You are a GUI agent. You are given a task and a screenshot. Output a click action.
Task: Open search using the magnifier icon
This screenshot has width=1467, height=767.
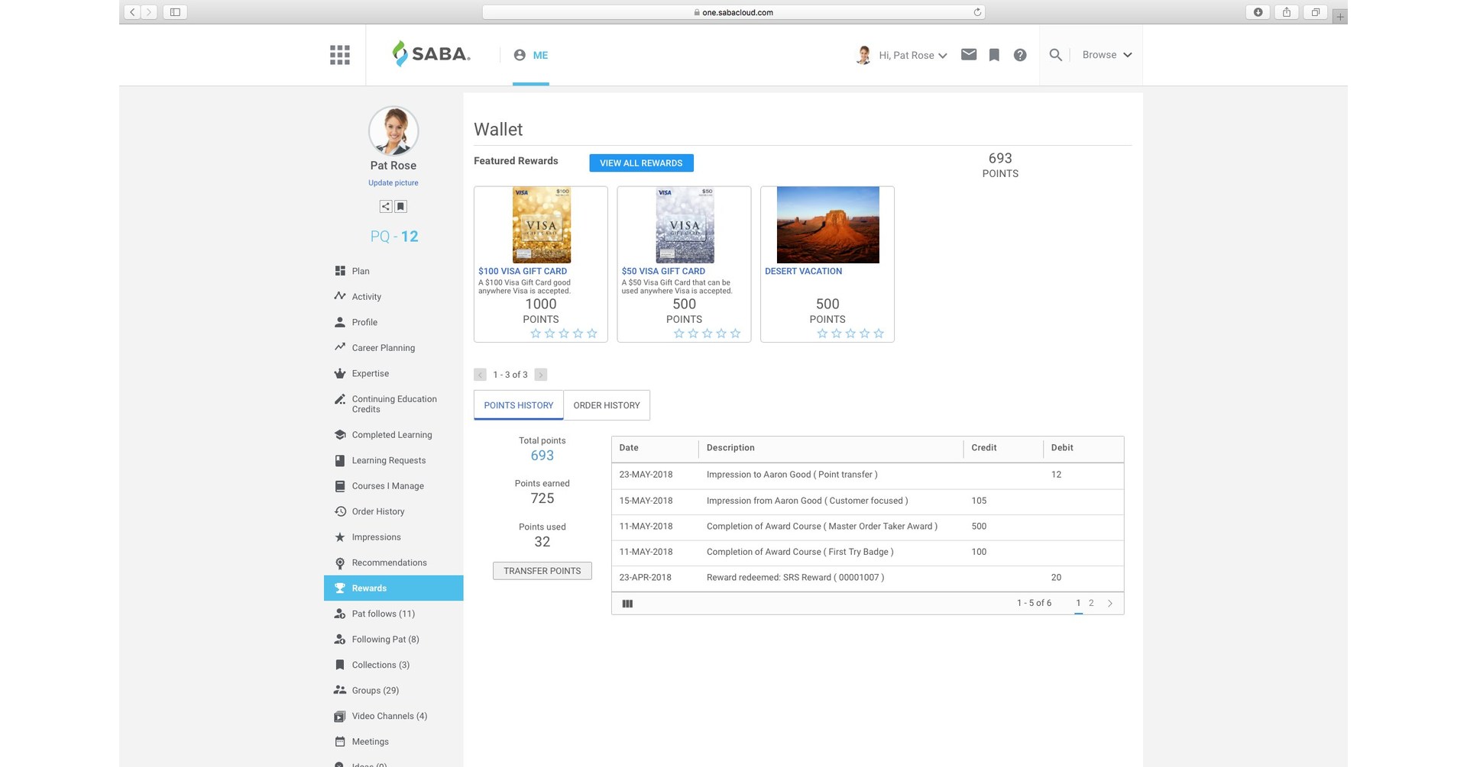coord(1055,55)
